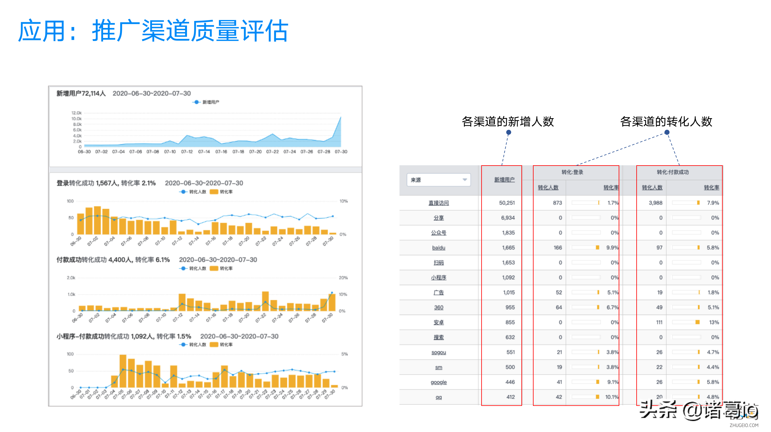The height and width of the screenshot is (432, 771).
Task: Open the 直接访问 source row link
Action: click(x=438, y=203)
